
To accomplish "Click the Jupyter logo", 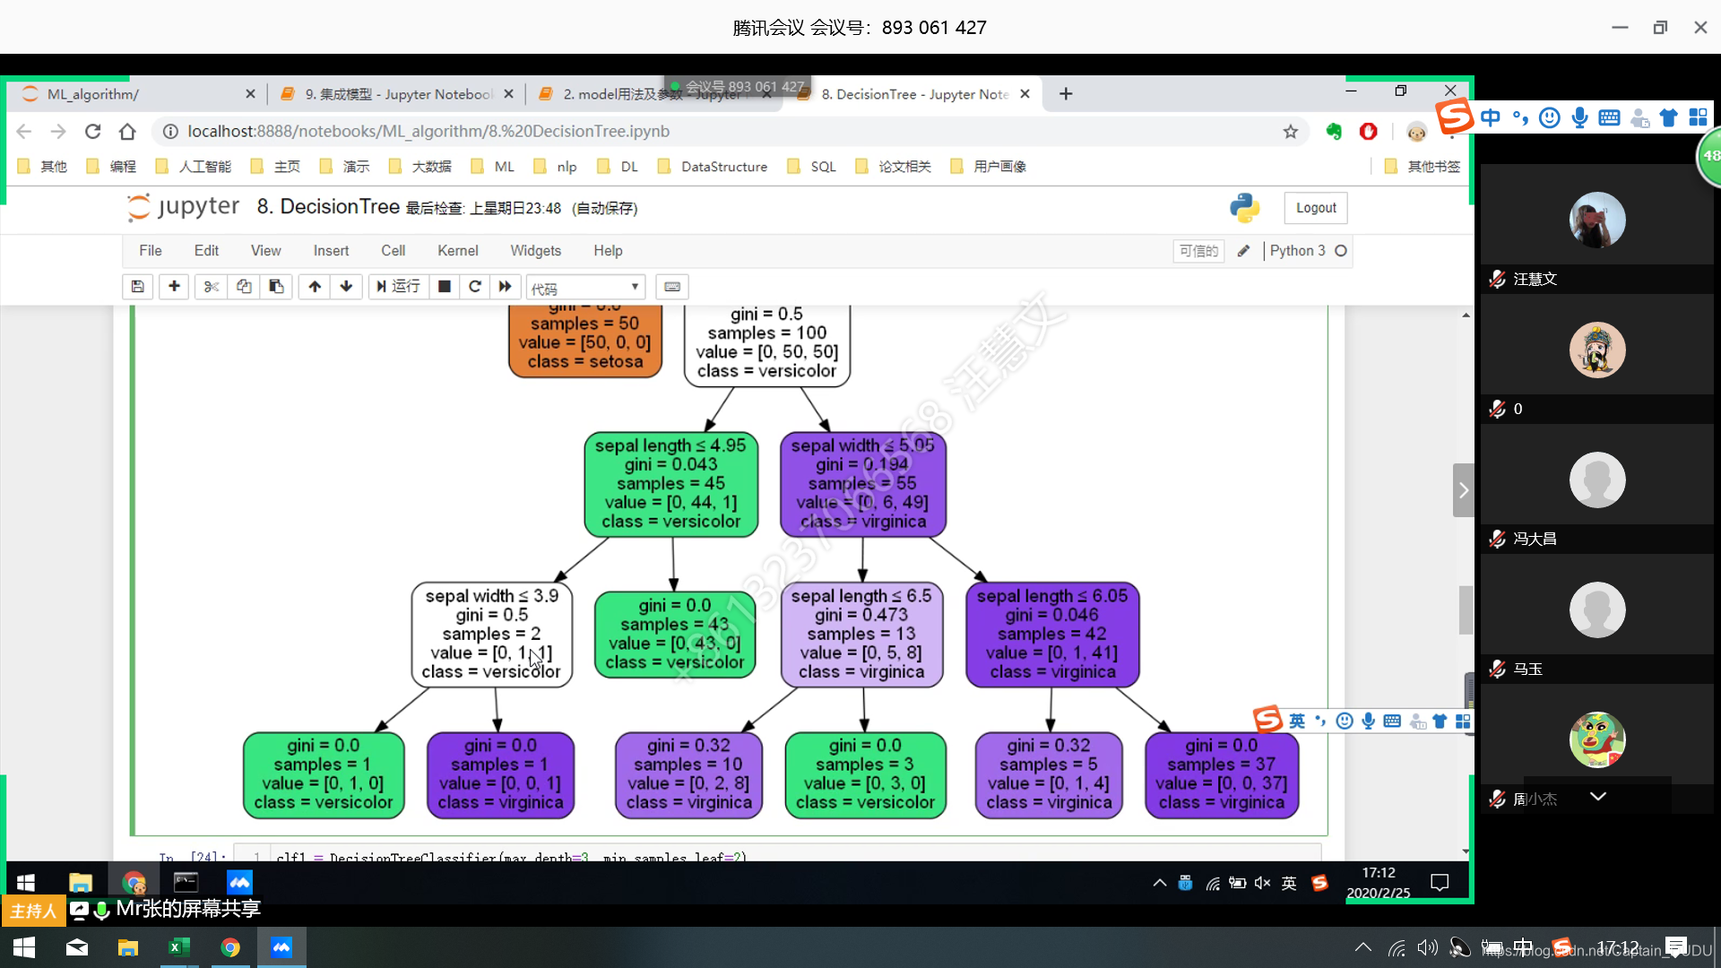I will coord(183,207).
